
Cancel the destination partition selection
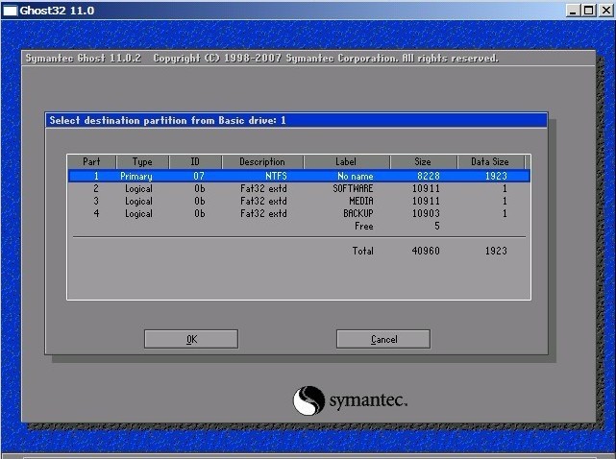(x=383, y=339)
